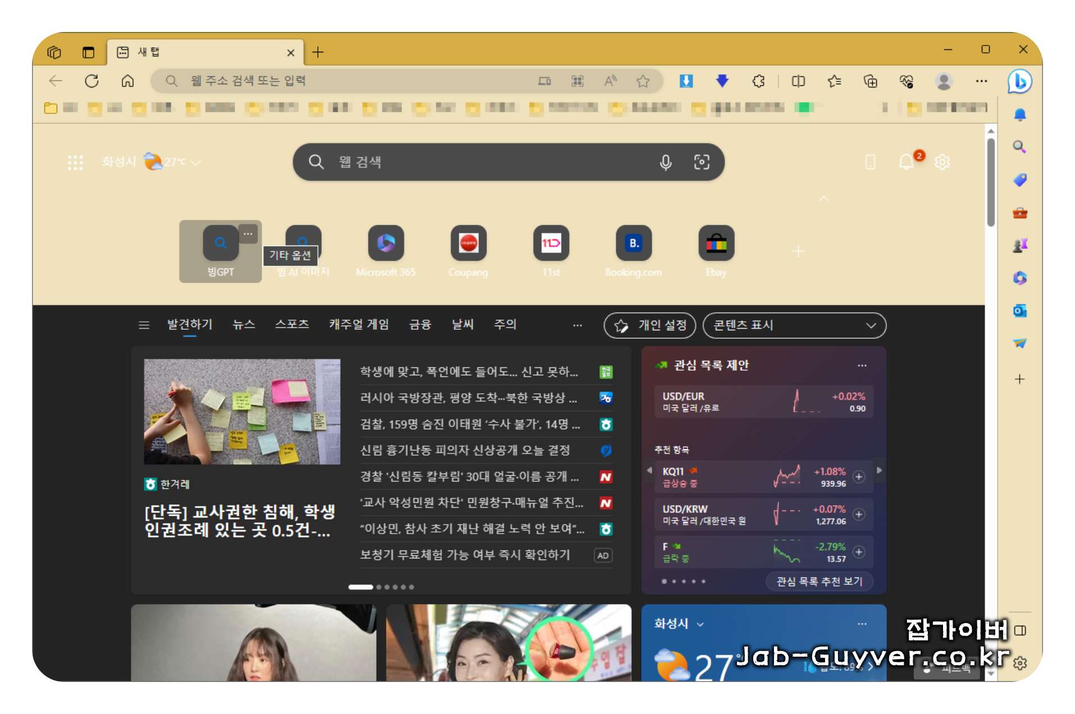1075x714 pixels.
Task: Add KQ11 to watchlist with the plus toggle
Action: (859, 477)
